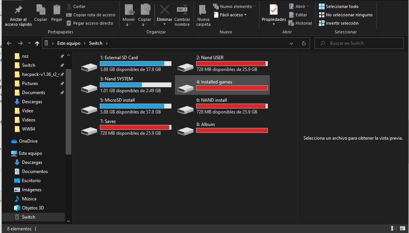Switch to large icons view
The width and height of the screenshot is (409, 233).
(x=403, y=228)
